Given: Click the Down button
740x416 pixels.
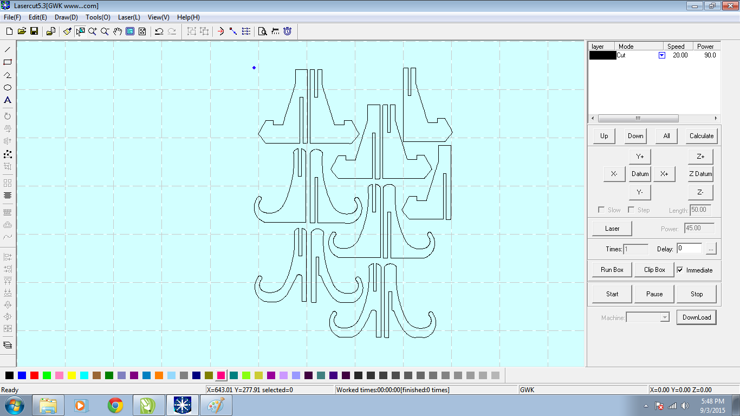Looking at the screenshot, I should tap(635, 136).
